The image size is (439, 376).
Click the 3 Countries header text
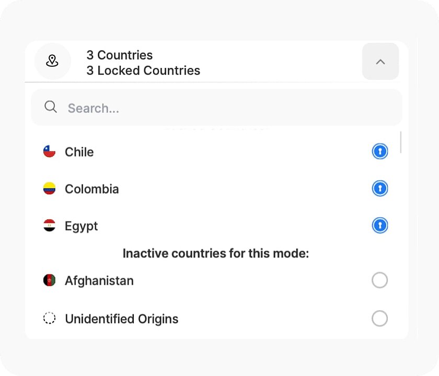tap(119, 55)
